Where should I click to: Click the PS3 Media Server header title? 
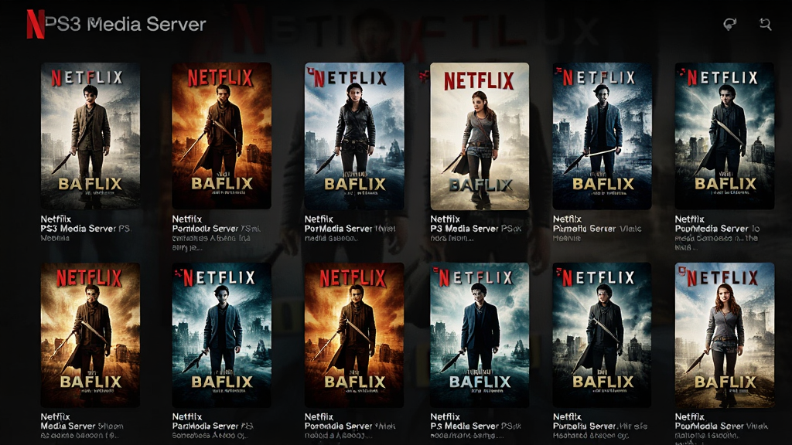click(125, 24)
